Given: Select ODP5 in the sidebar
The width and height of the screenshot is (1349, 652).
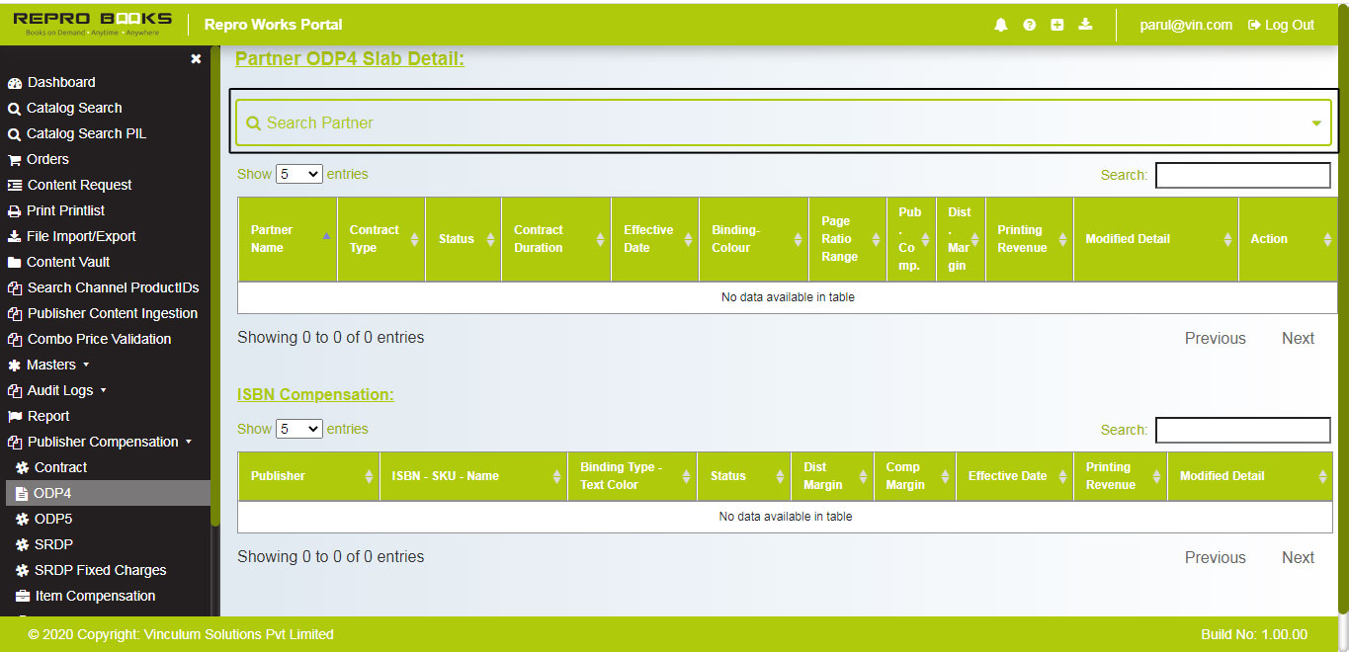Looking at the screenshot, I should click(x=53, y=520).
